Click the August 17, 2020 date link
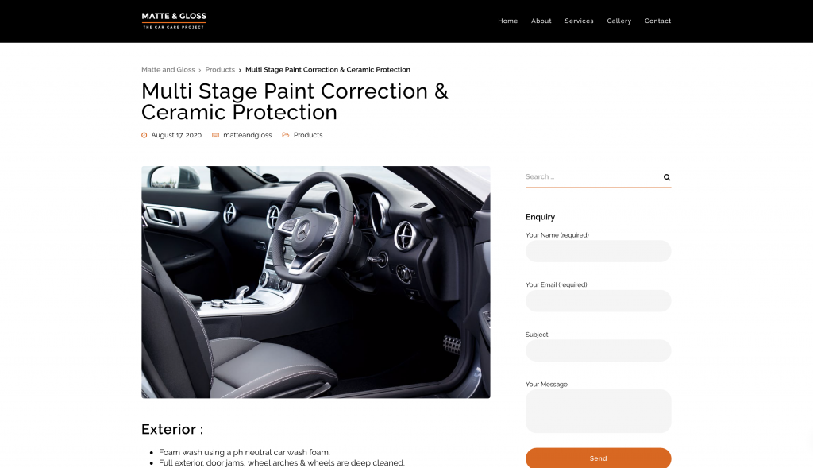The image size is (813, 468). pos(176,135)
